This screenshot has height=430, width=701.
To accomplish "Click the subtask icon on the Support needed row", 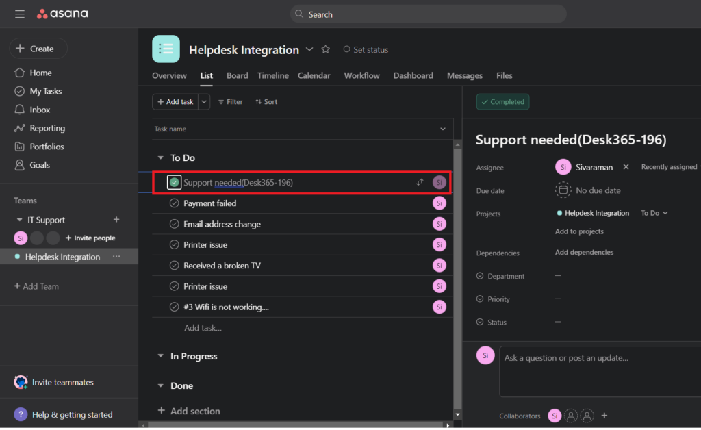I will (x=420, y=182).
